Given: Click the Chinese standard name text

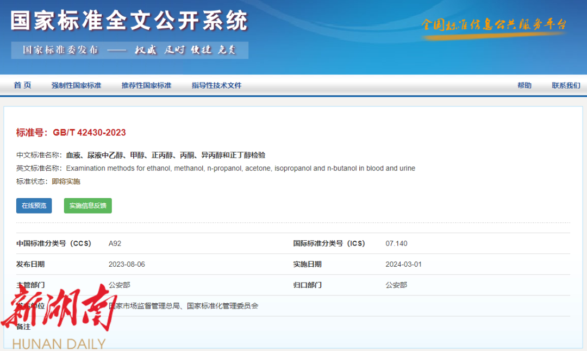Looking at the screenshot, I should (166, 155).
